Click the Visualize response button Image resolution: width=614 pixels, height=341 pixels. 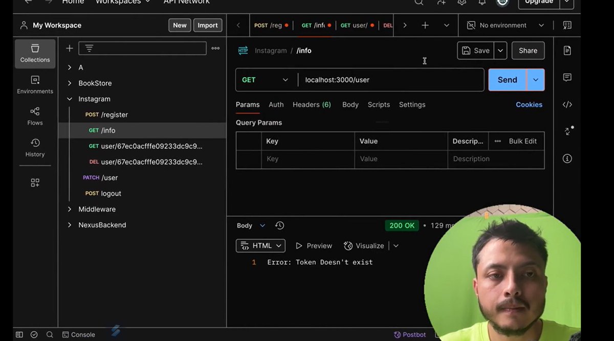[x=364, y=246]
